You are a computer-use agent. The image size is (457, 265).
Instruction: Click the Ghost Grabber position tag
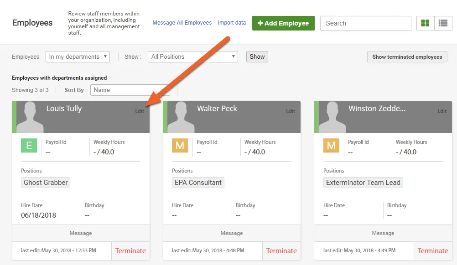point(46,183)
